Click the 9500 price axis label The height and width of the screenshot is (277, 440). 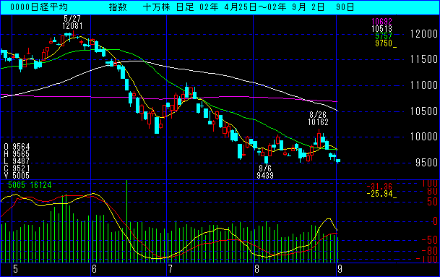(426, 163)
